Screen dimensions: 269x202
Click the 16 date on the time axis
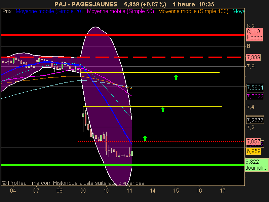(x=199, y=191)
